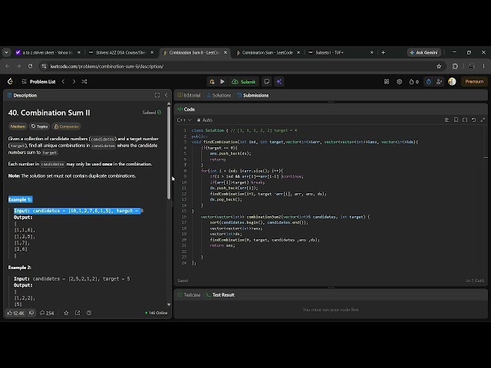Screen dimensions: 491x368
Task: Click the streak fire counter
Action: click(x=414, y=82)
